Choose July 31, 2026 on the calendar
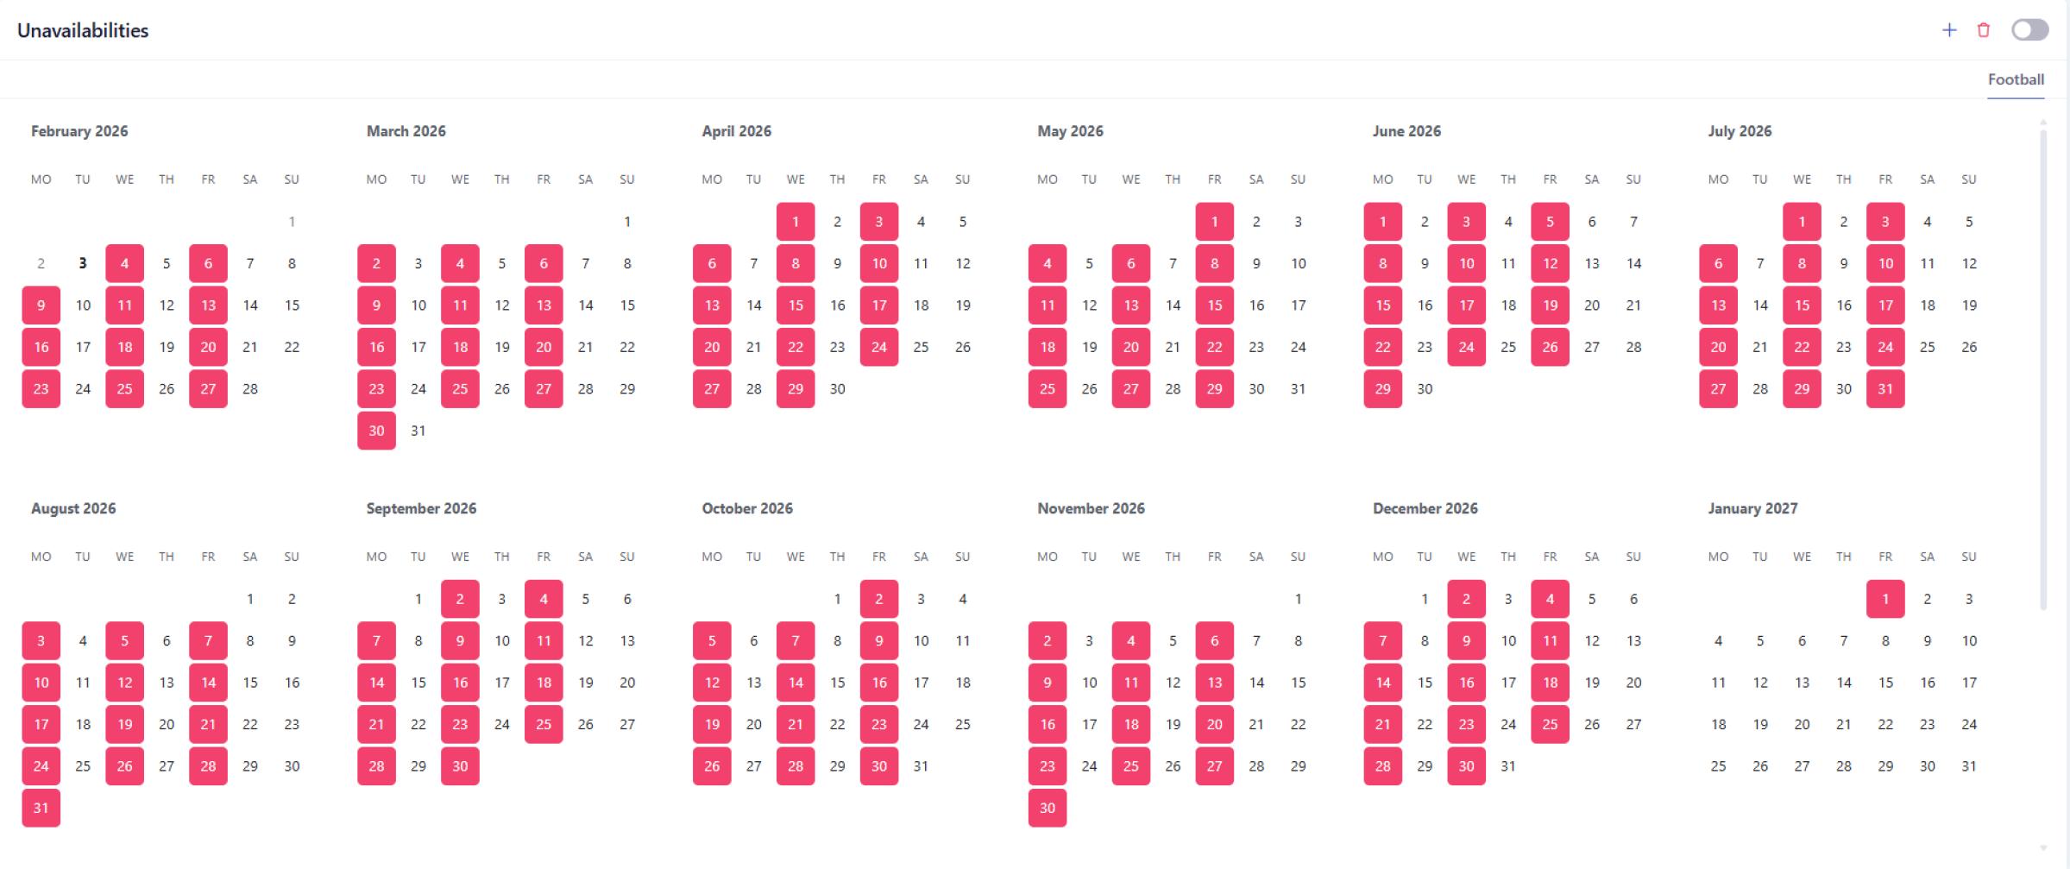This screenshot has width=2070, height=869. coord(1885,389)
